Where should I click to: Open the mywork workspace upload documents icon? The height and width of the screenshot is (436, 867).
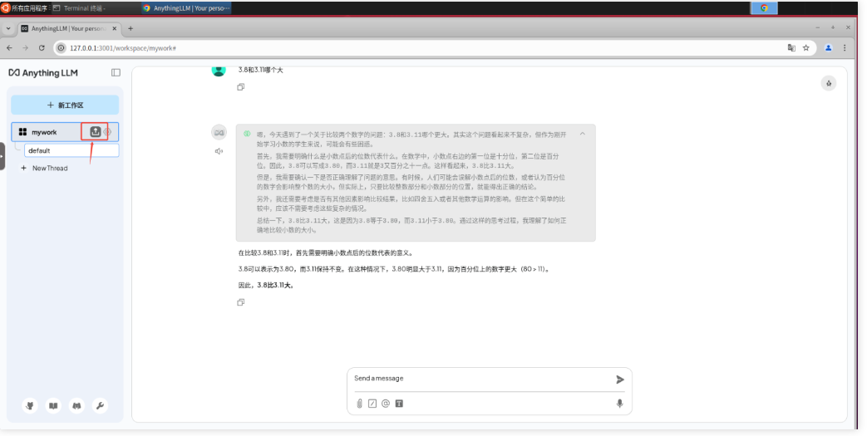(x=95, y=131)
